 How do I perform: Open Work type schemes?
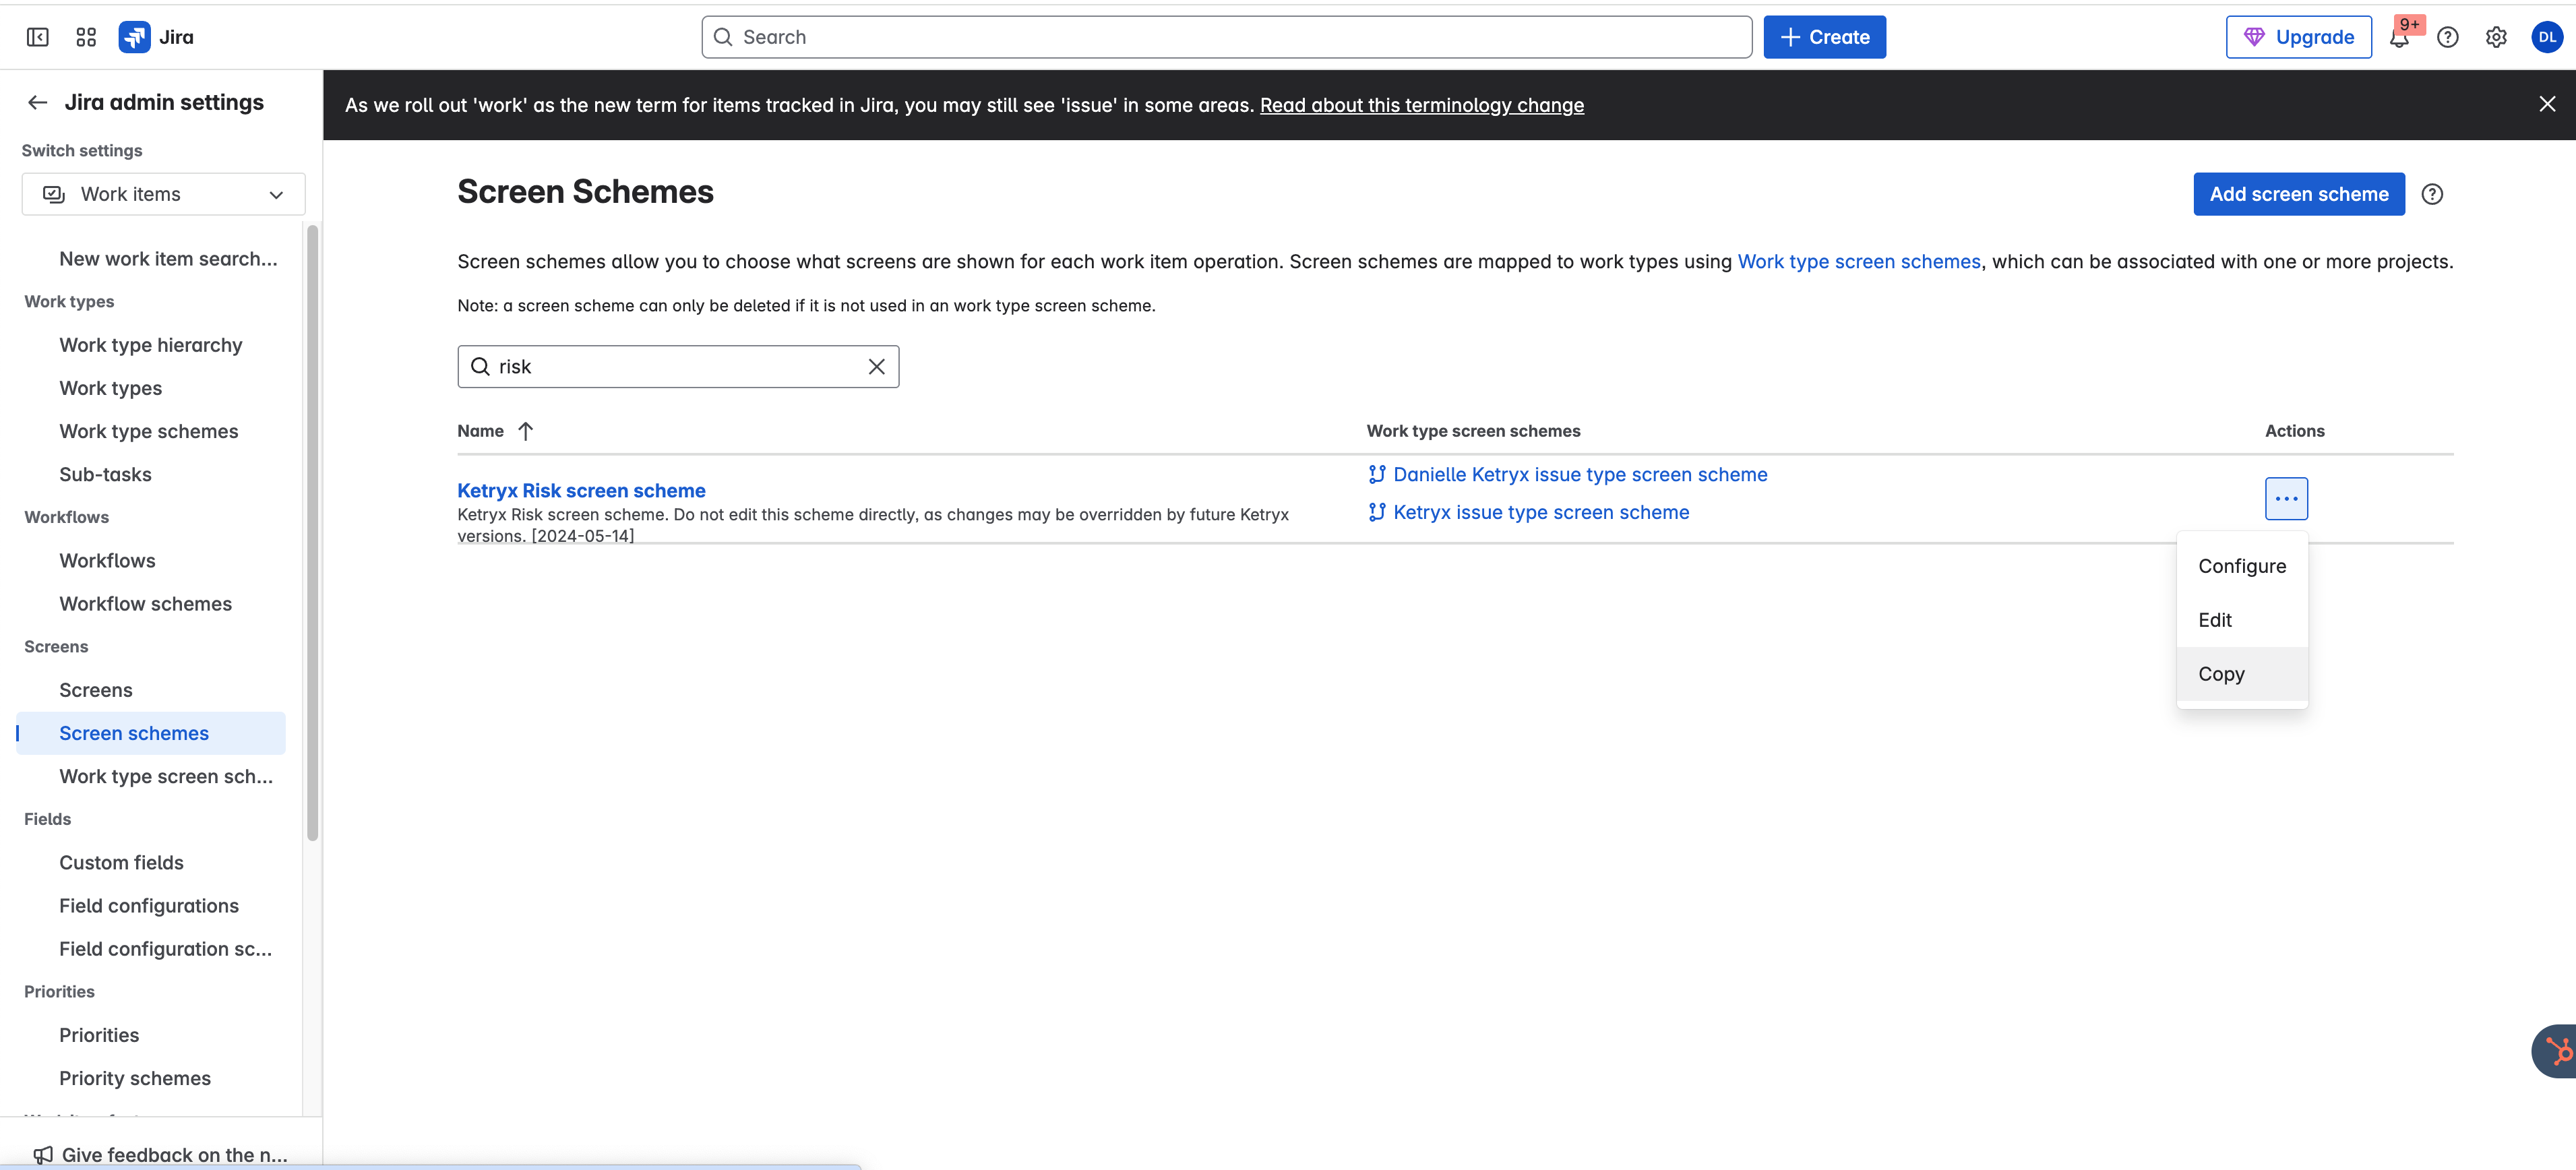[148, 432]
